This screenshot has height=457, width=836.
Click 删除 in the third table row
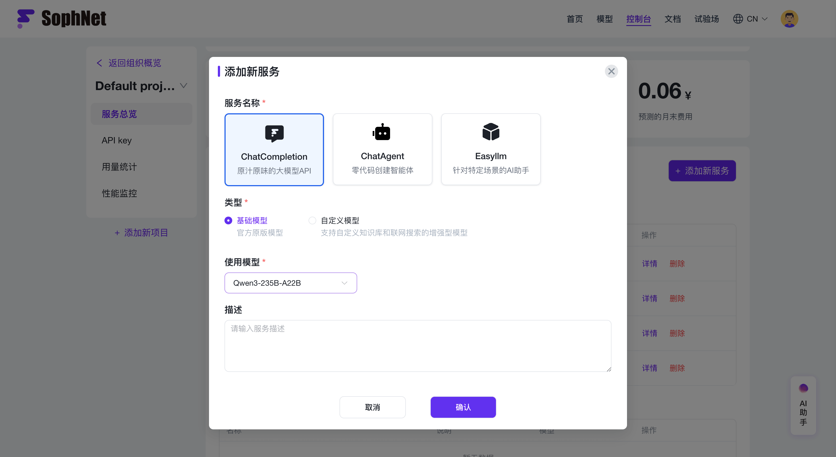click(677, 333)
